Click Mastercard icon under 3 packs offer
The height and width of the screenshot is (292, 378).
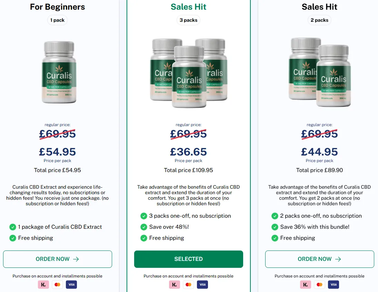[189, 284]
